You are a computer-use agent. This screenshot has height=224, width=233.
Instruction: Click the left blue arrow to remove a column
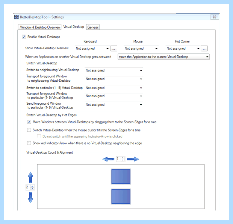(x=108, y=159)
